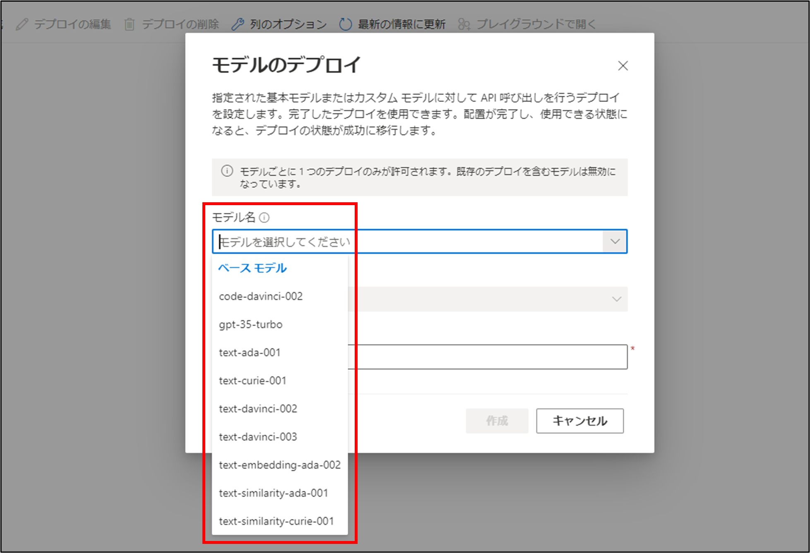Close the モデルのデプロイ dialog with X
This screenshot has height=553, width=810.
[x=623, y=66]
